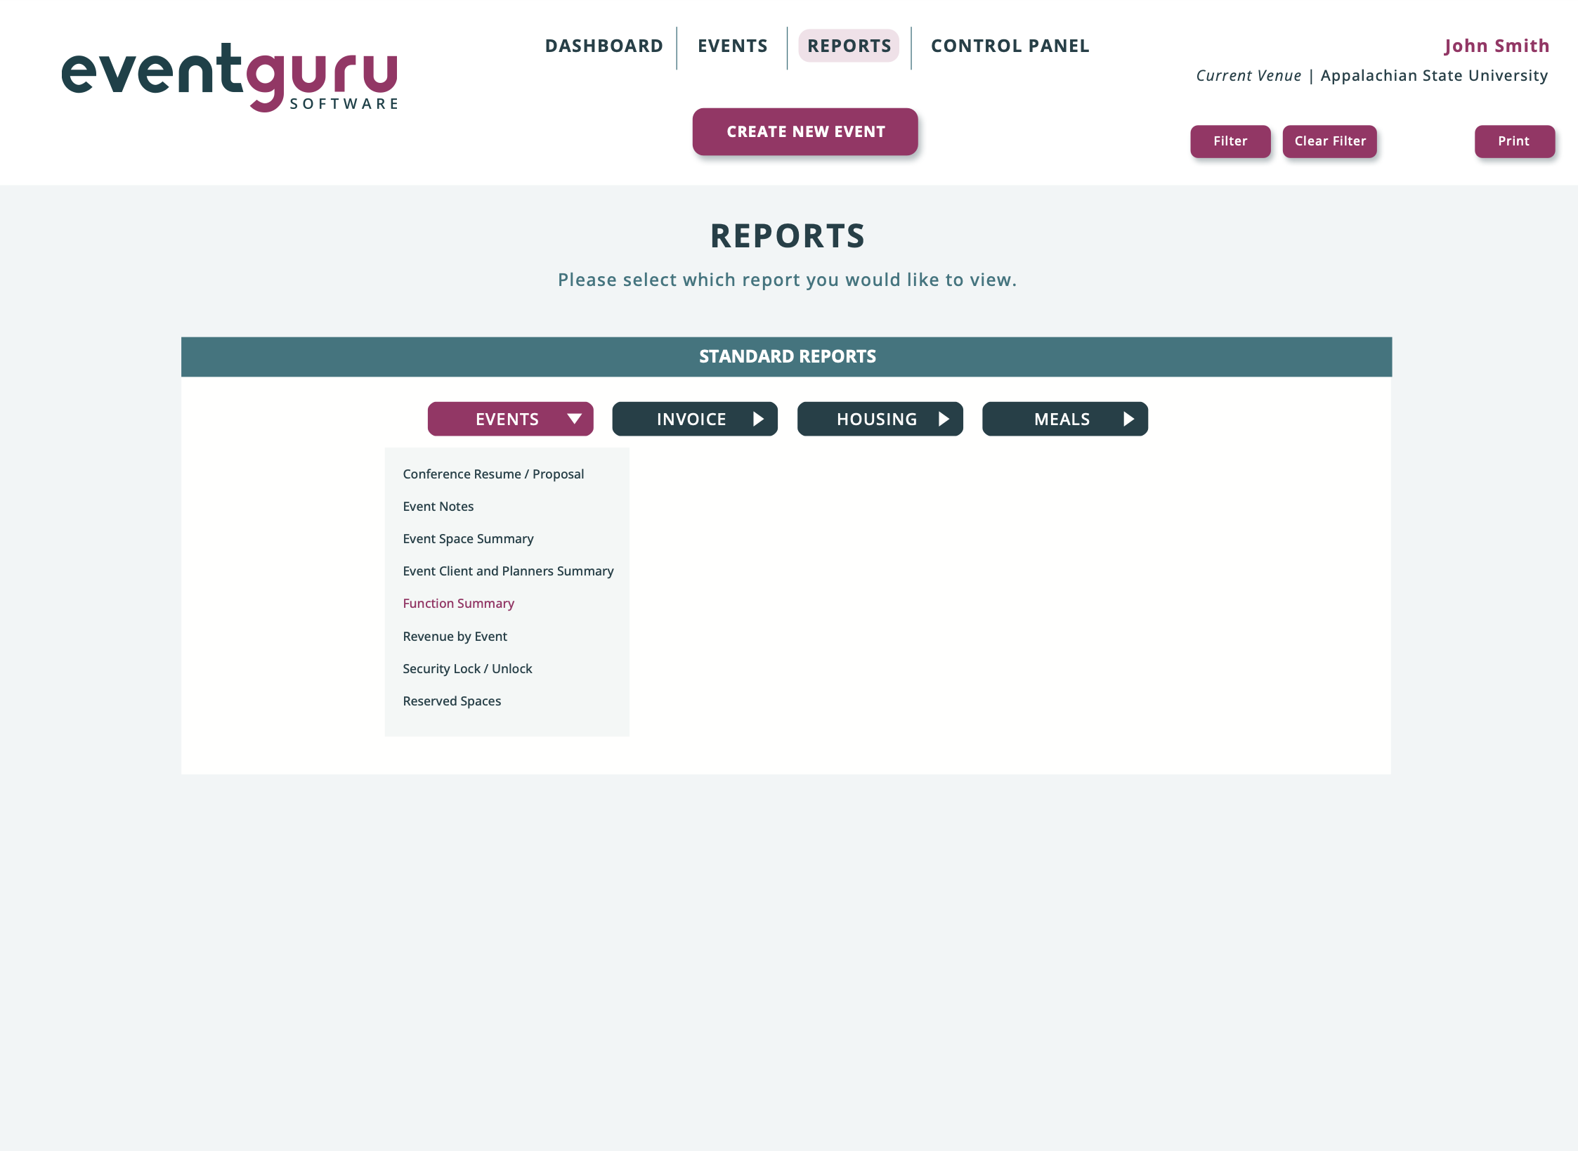Switch to the Events navigation tab
This screenshot has width=1578, height=1151.
tap(732, 46)
